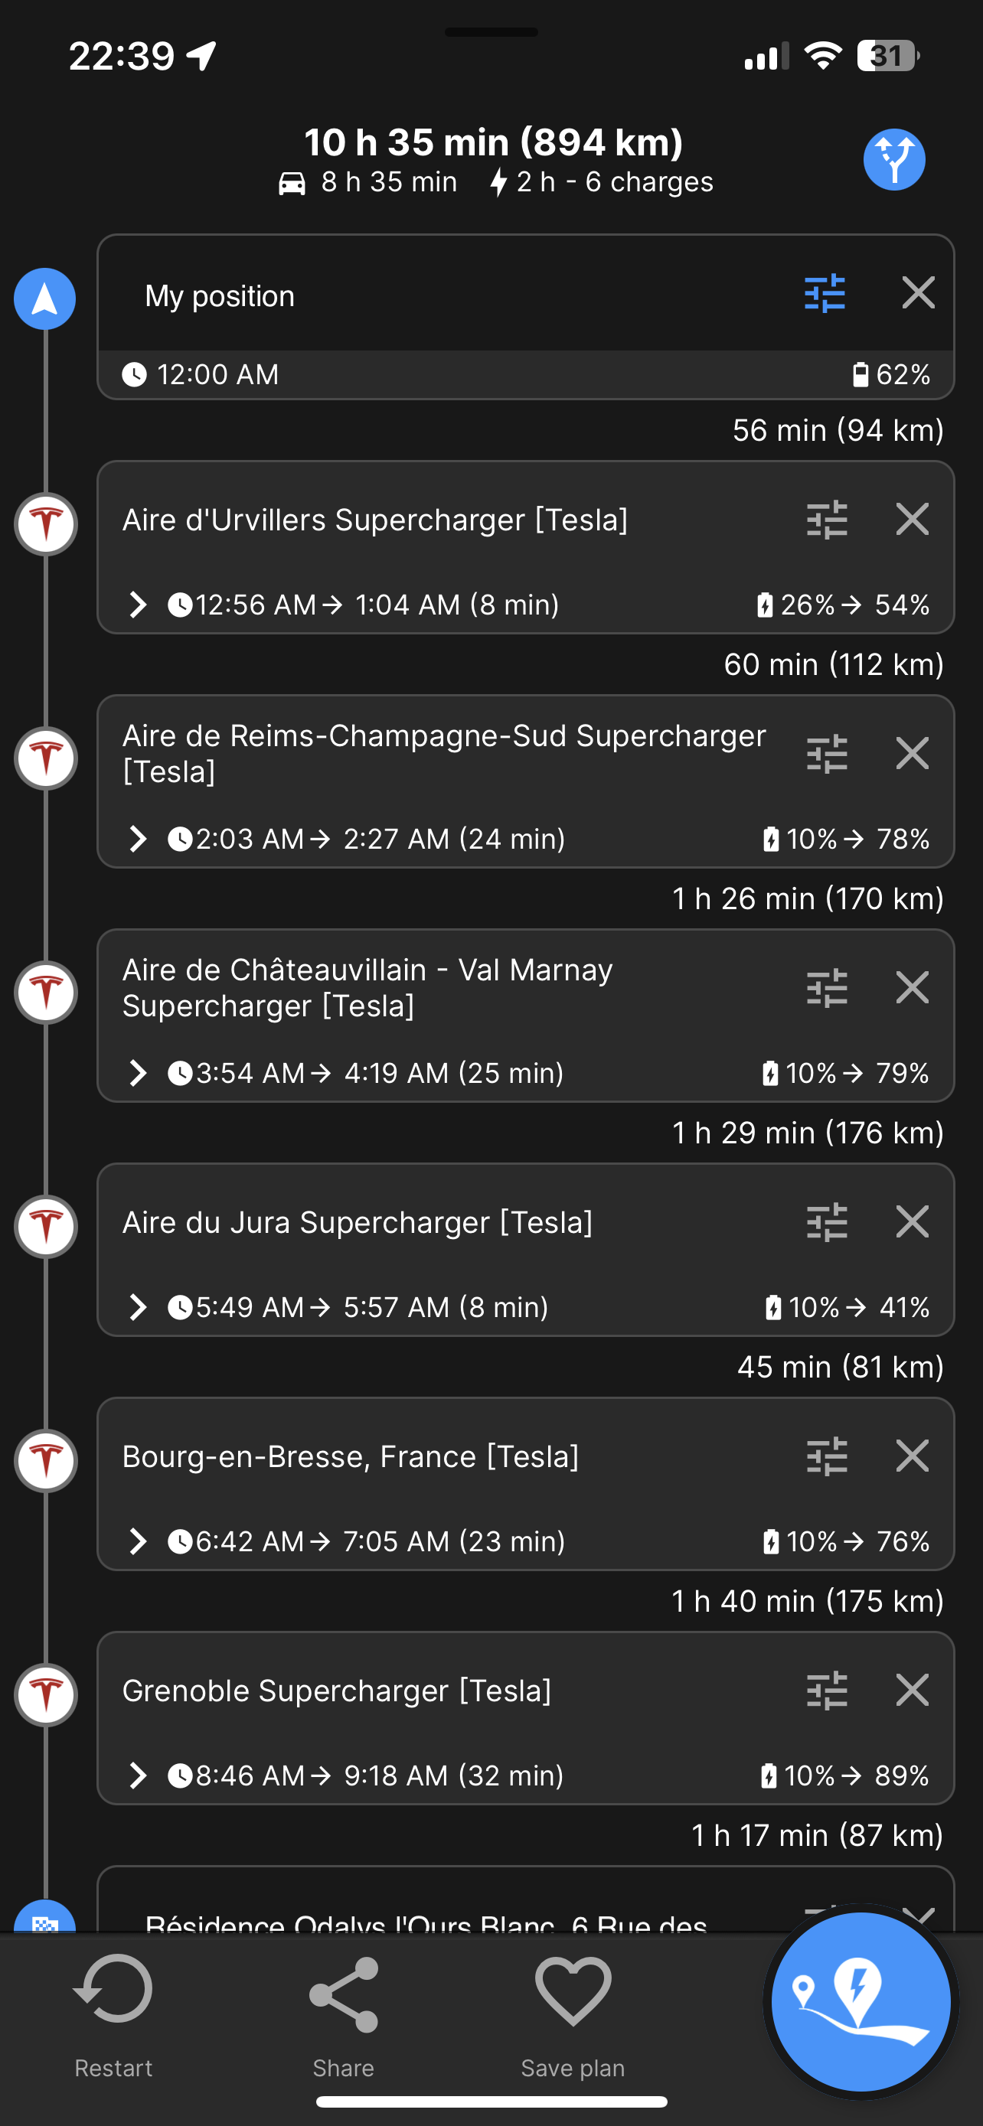Open settings for Aire d'Urvillers Supercharger
This screenshot has width=983, height=2126.
[826, 520]
